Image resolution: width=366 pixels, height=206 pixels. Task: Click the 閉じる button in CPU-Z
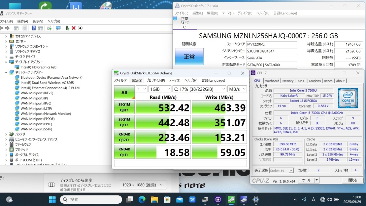click(352, 180)
